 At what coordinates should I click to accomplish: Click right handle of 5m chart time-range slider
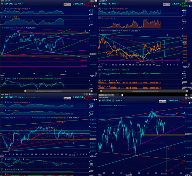(x=92, y=91)
